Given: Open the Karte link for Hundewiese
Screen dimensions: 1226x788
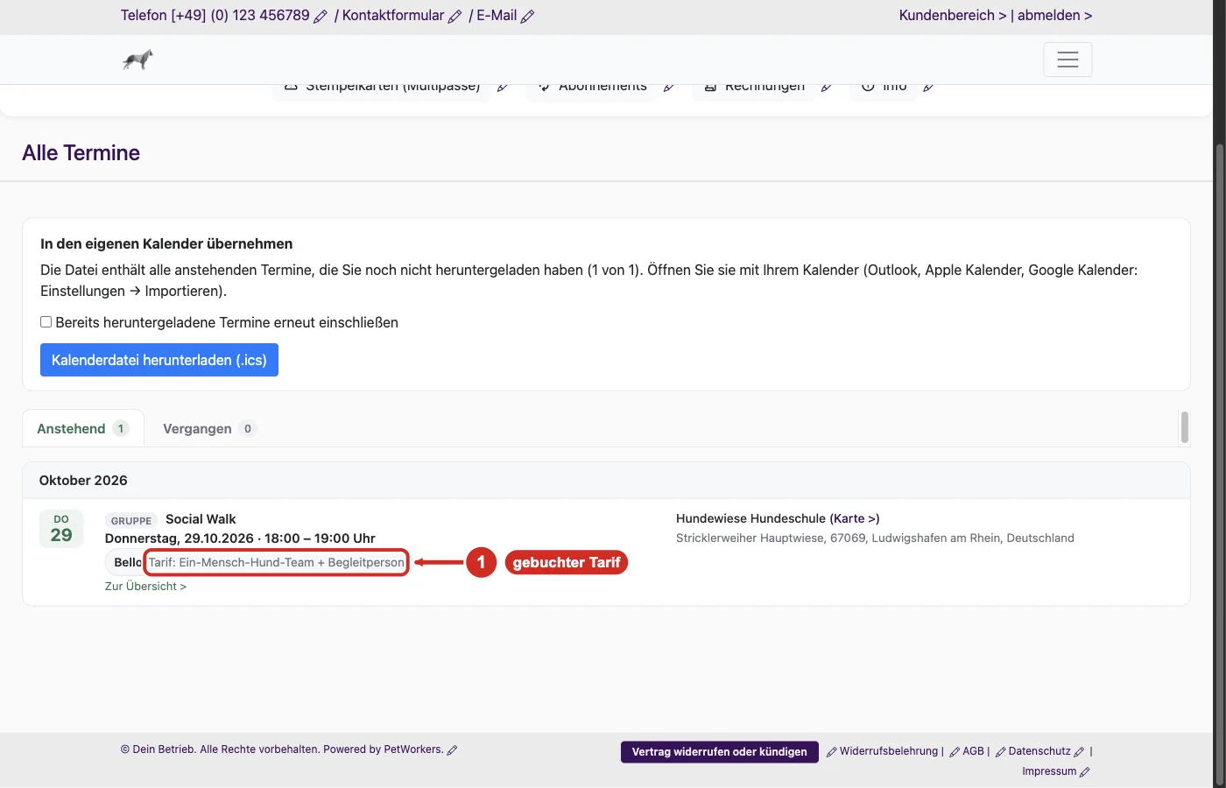Looking at the screenshot, I should pyautogui.click(x=855, y=518).
